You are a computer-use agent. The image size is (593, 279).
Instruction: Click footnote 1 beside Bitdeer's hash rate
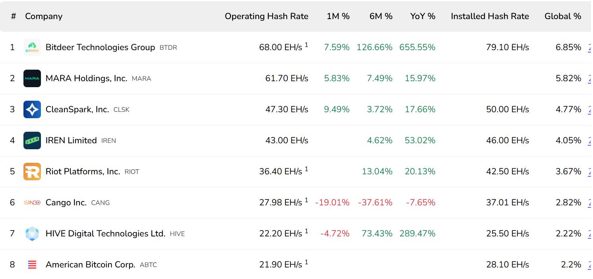(306, 45)
